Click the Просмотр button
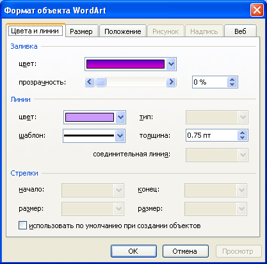 (238, 251)
